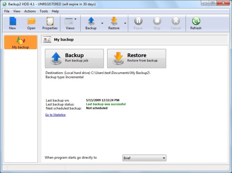Minimize the Backup2 HDD window
The image size is (232, 173).
tap(205, 3)
